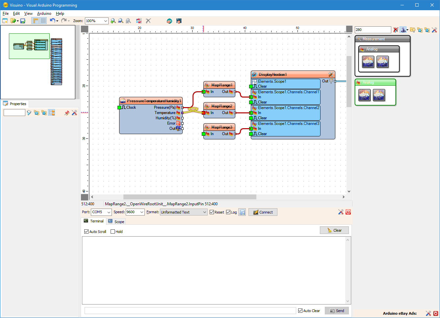This screenshot has width=440, height=318.
Task: Toggle the Auto Scroll checkbox
Action: (86, 232)
